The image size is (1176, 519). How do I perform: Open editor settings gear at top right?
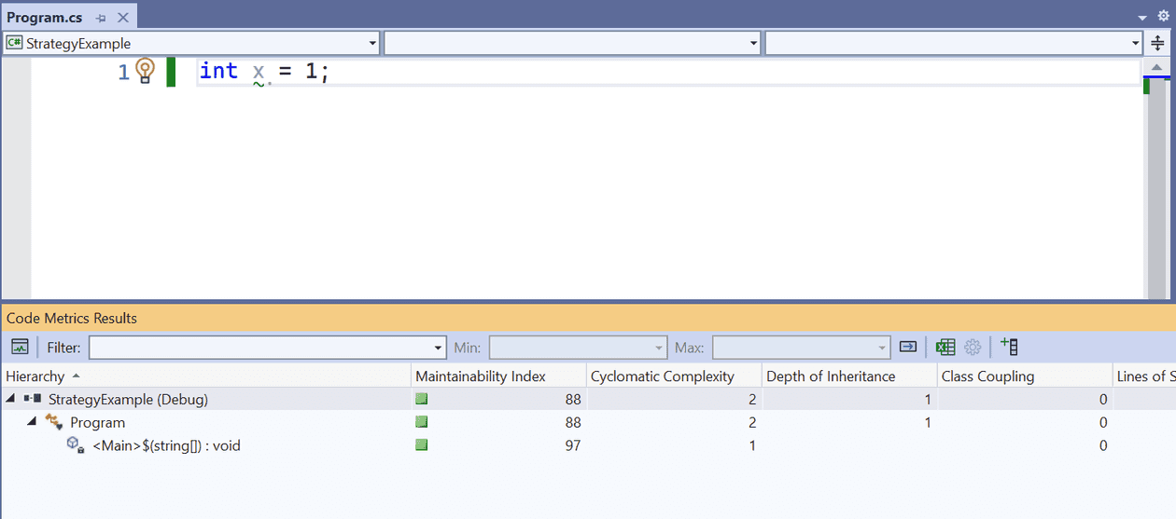[x=1163, y=16]
